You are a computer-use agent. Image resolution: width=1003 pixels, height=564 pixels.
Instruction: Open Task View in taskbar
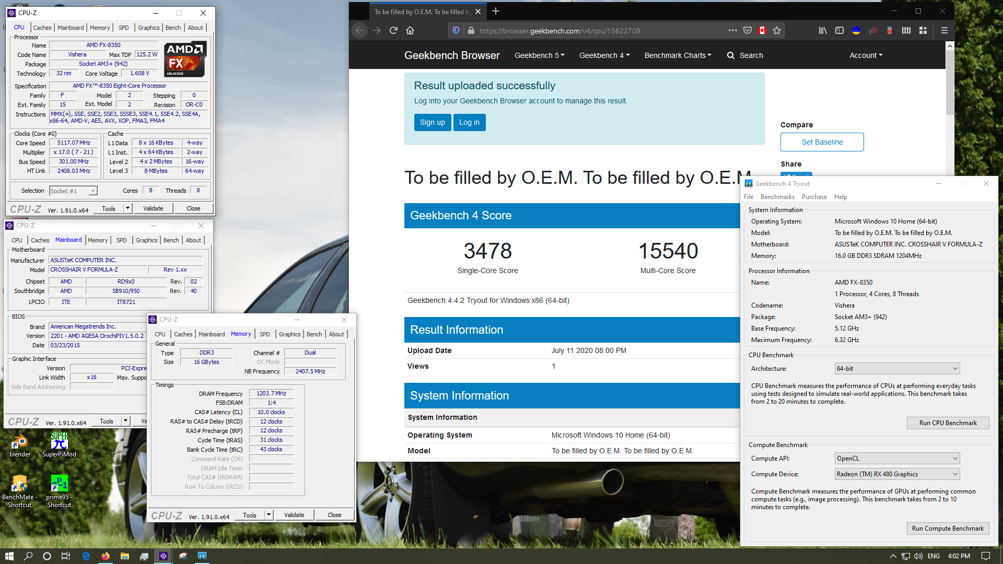pos(66,556)
